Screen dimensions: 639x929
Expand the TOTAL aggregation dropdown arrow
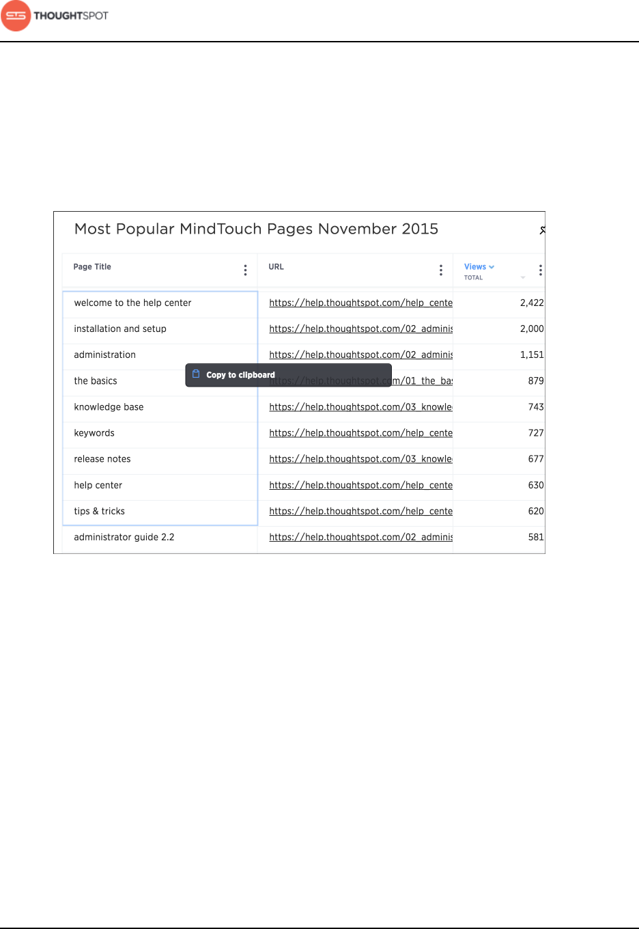click(x=523, y=278)
